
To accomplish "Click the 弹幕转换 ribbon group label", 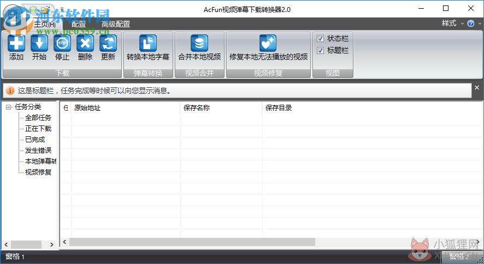I will (x=148, y=73).
